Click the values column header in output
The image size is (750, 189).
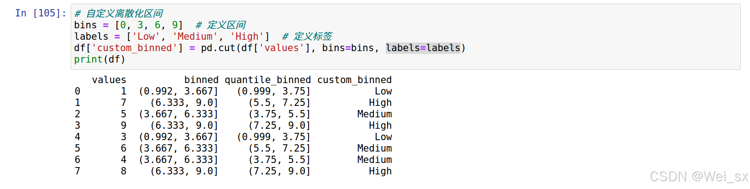pyautogui.click(x=109, y=80)
